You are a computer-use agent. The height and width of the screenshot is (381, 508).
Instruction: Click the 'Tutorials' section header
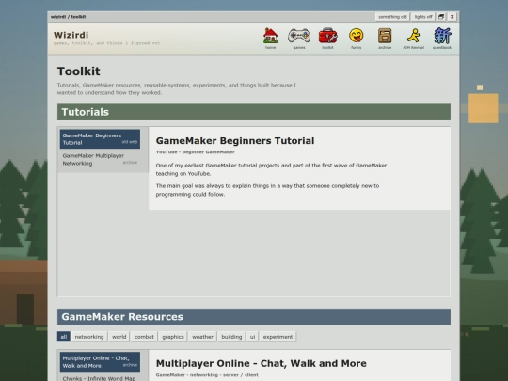254,112
